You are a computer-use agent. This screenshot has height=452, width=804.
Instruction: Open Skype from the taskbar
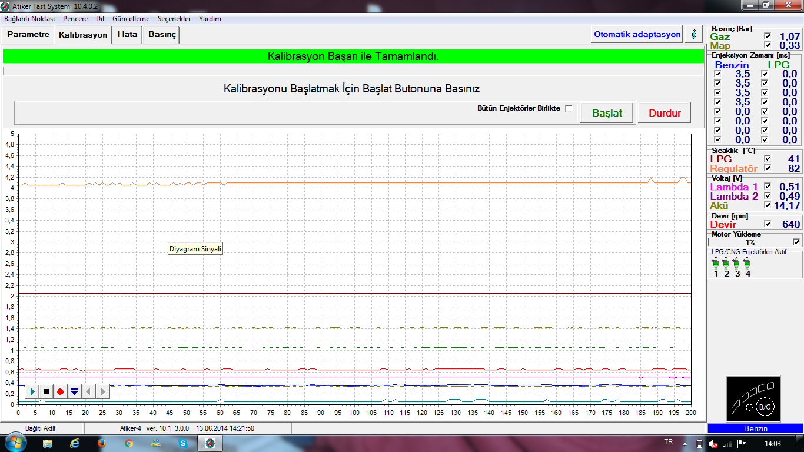click(x=183, y=443)
